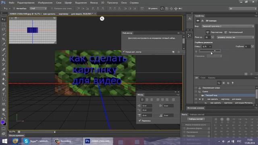The width and height of the screenshot is (258, 145).
Task: Adjust the depth of field slider handle
Action: pos(214,51)
